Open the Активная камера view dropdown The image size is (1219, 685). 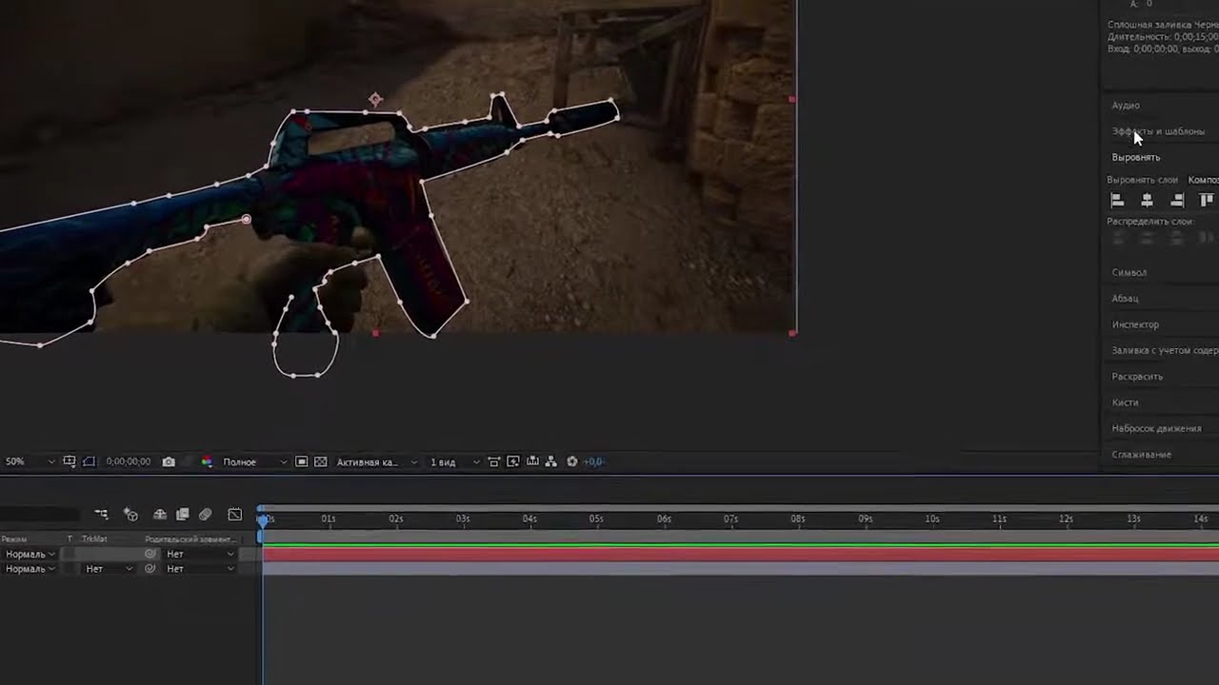click(377, 461)
